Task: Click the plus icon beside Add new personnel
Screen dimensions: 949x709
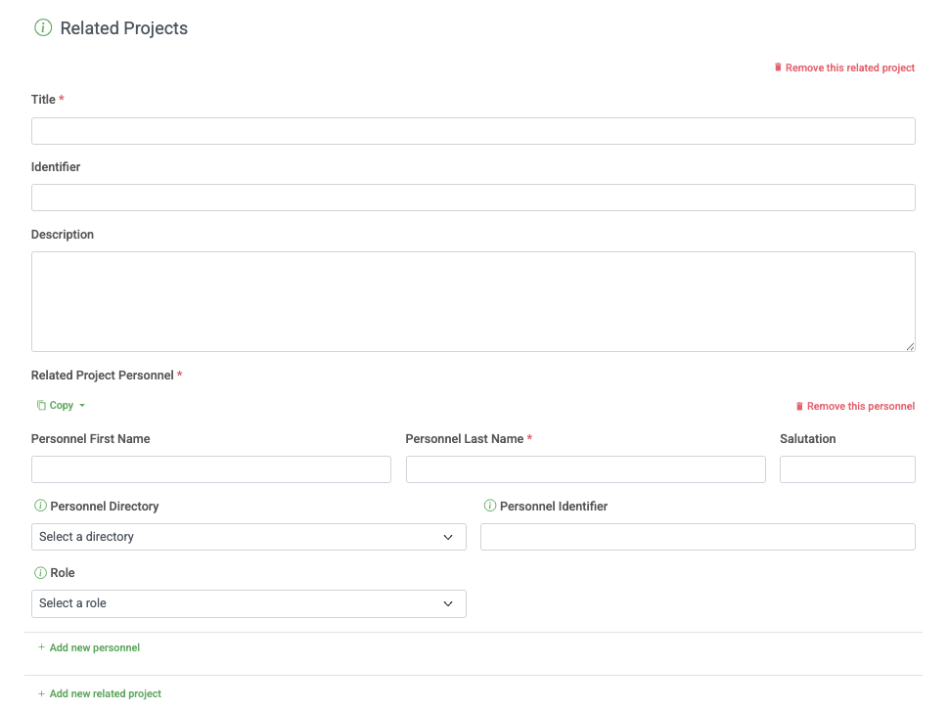Action: [x=40, y=646]
